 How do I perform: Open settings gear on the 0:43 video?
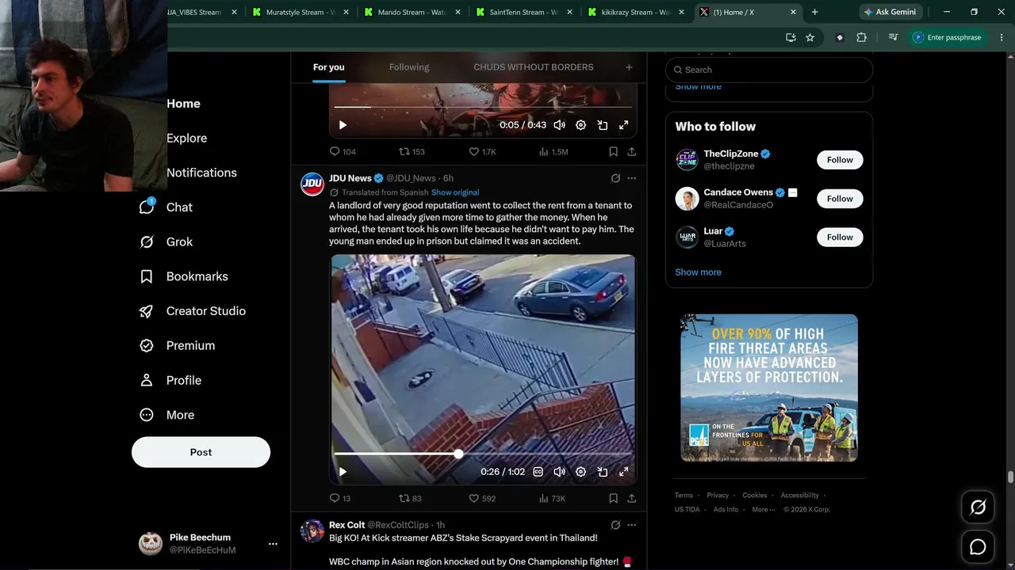(x=580, y=125)
